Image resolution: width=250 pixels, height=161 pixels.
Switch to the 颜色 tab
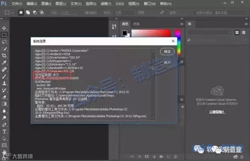125,24
